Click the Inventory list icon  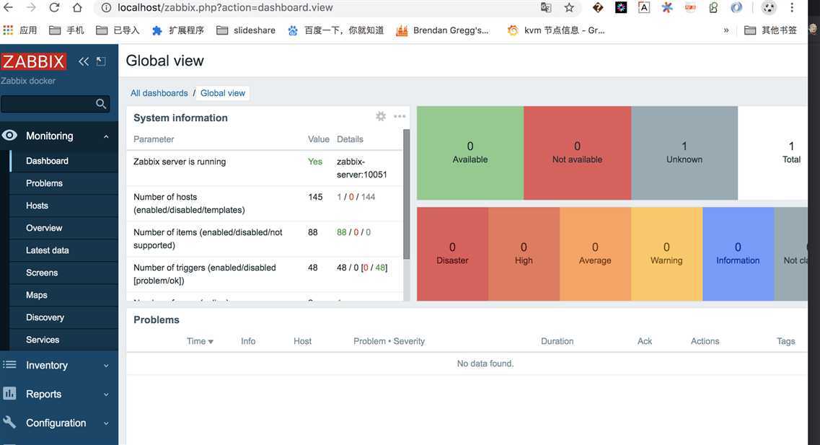9,365
